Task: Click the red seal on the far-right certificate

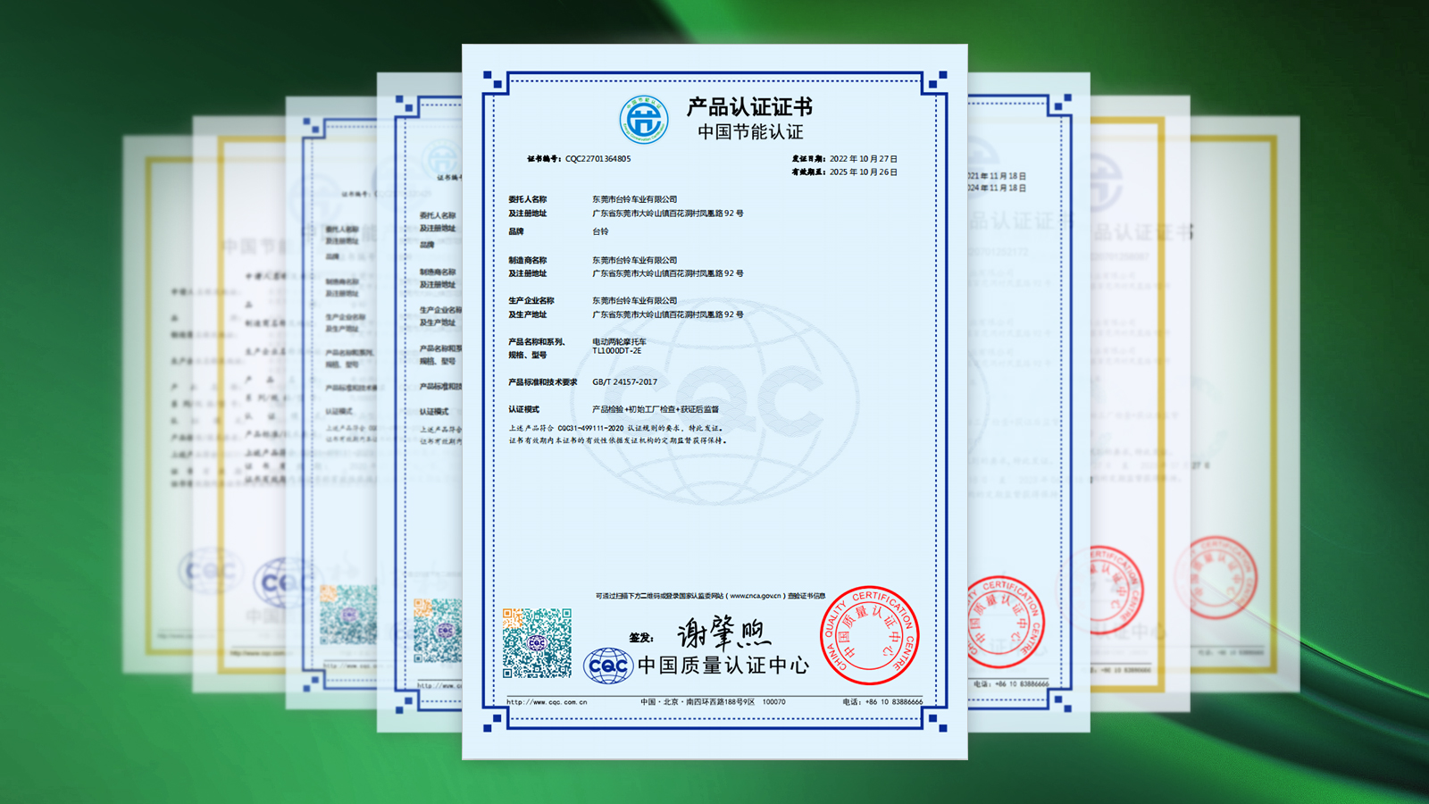Action: click(x=1216, y=579)
